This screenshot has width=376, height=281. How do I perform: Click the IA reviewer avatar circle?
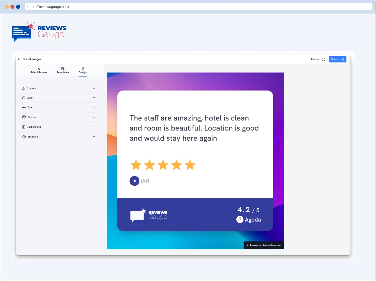click(134, 181)
